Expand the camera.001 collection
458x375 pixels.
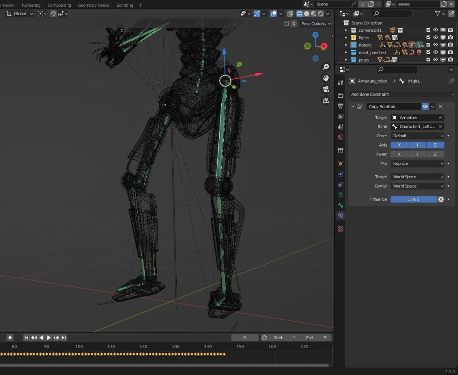point(346,30)
